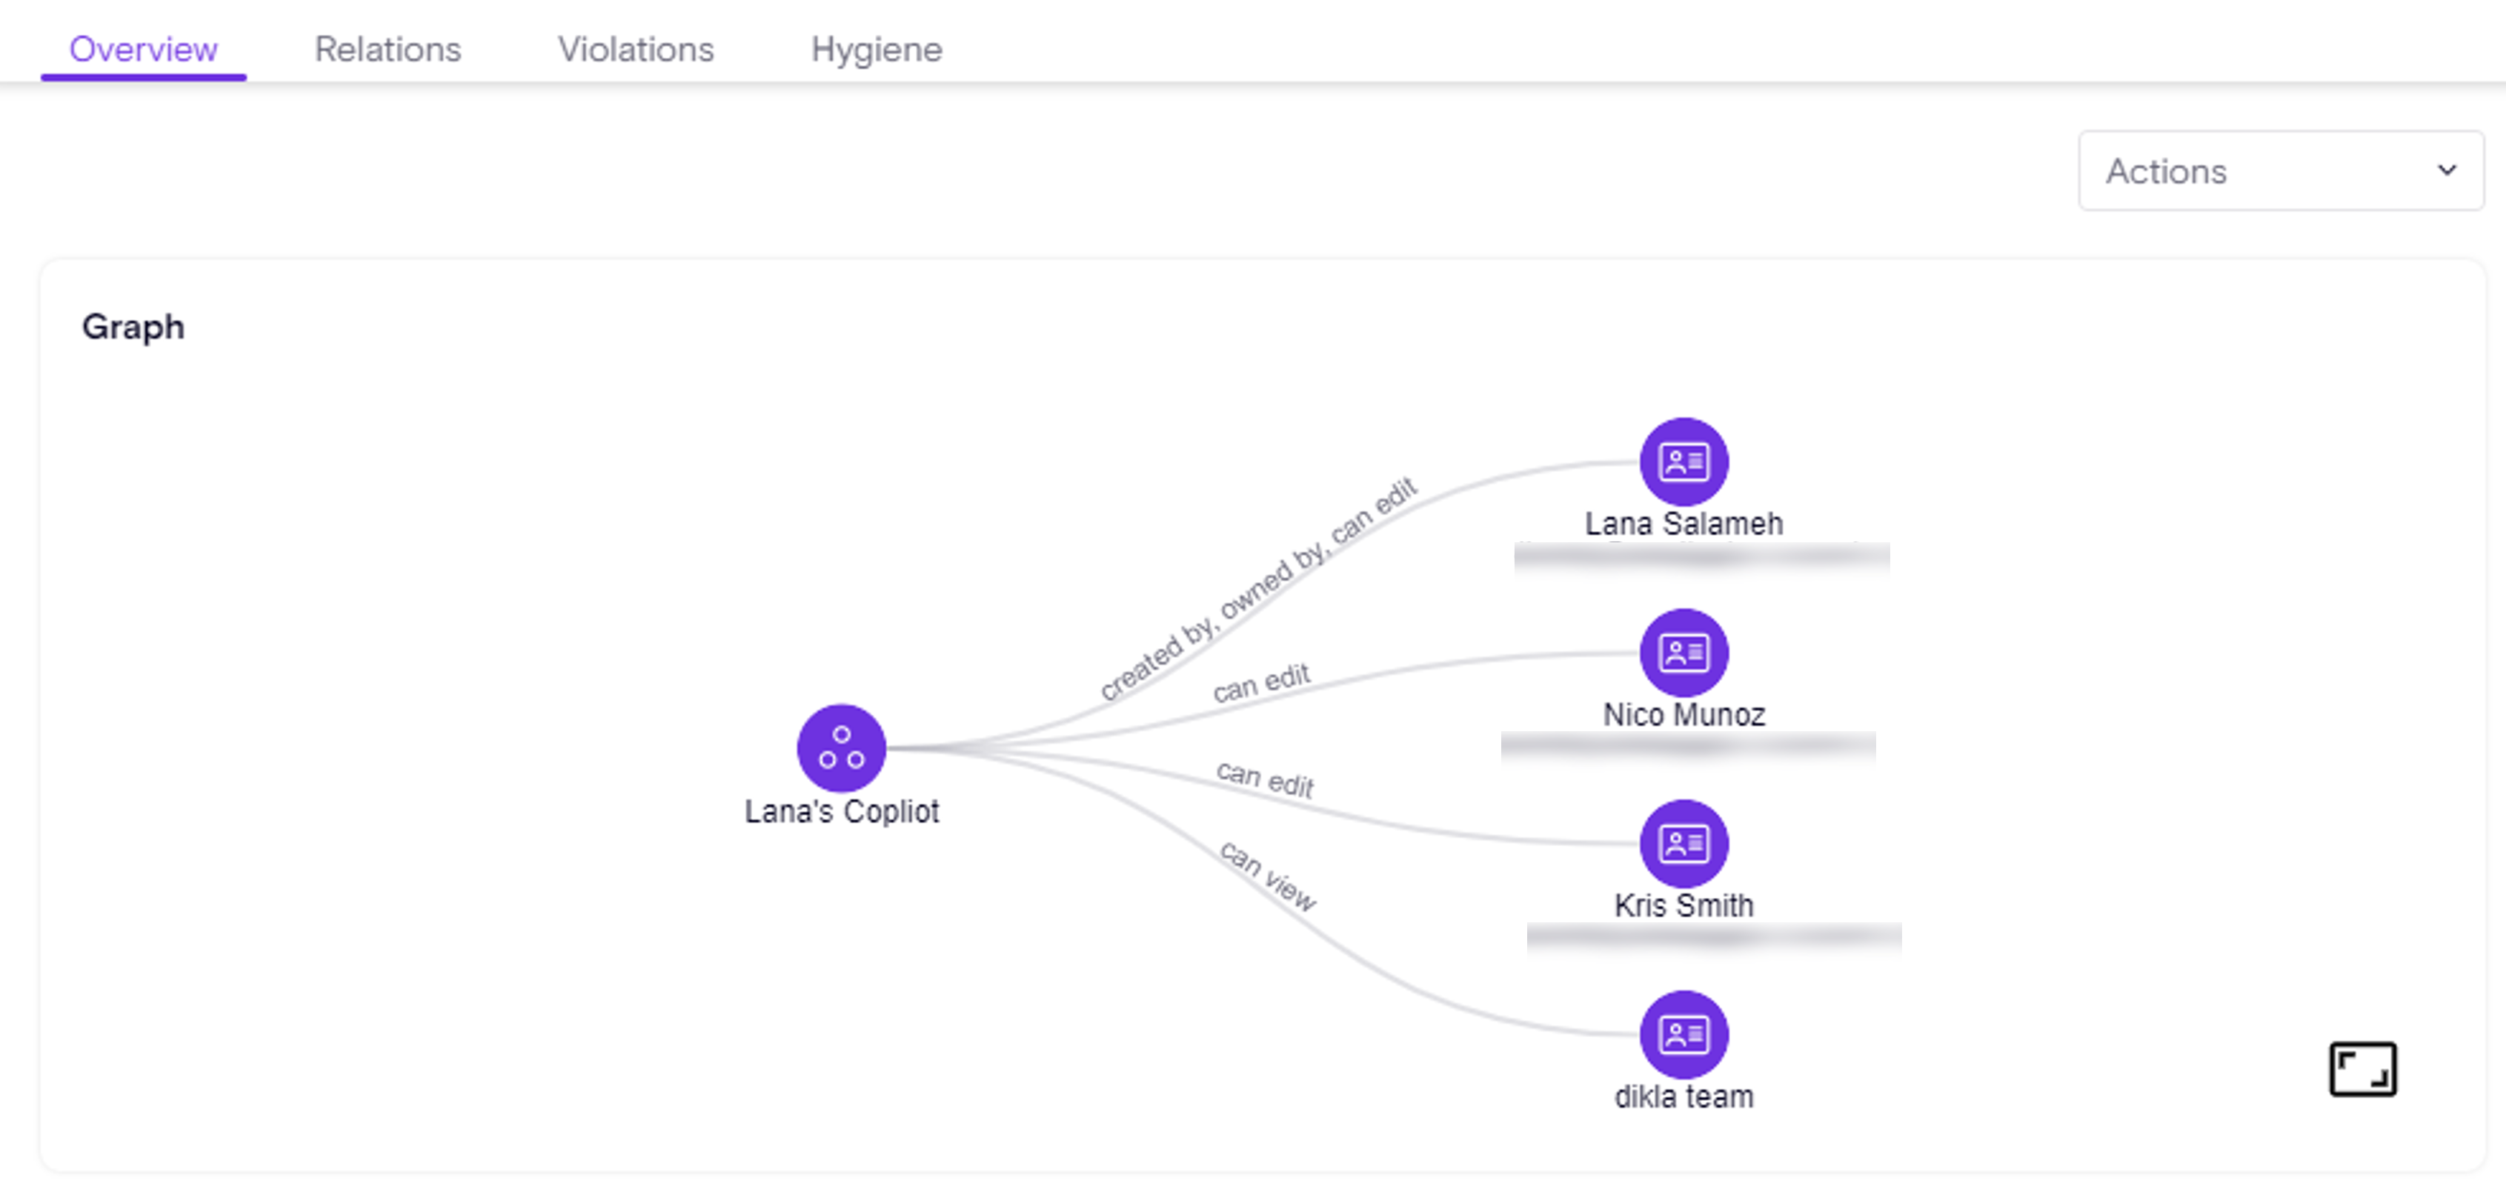Click 'can edit' label toward Nico Munoz
Screen dimensions: 2506x1189
click(x=1261, y=682)
